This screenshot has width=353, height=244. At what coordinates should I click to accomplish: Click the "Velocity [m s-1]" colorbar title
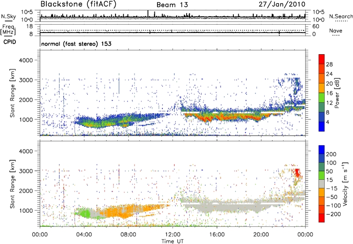(345, 184)
